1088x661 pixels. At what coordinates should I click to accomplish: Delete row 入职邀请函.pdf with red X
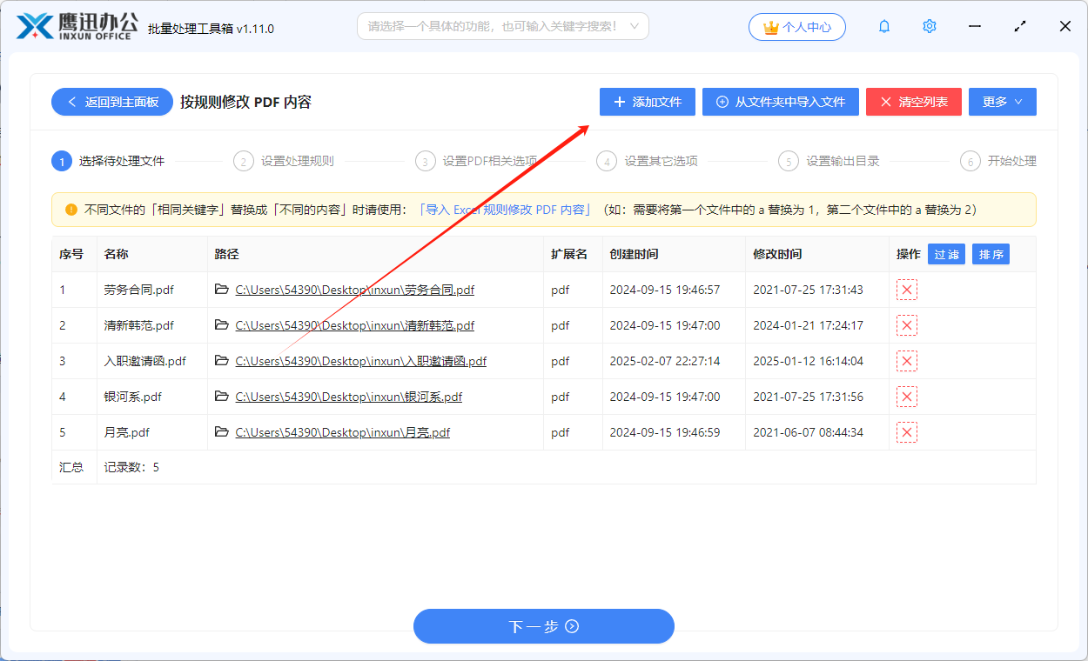click(x=907, y=361)
